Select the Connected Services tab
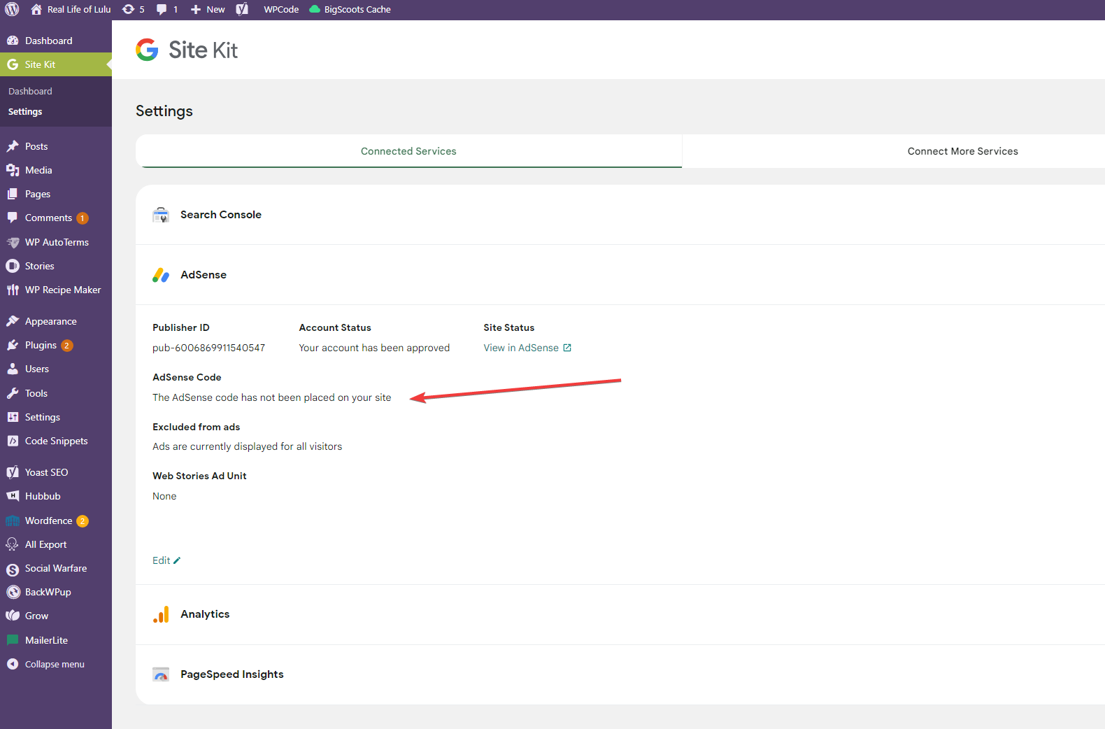1105x729 pixels. tap(408, 151)
